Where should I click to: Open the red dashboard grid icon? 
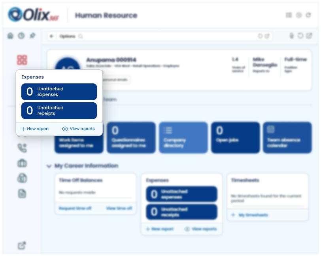pos(22,60)
